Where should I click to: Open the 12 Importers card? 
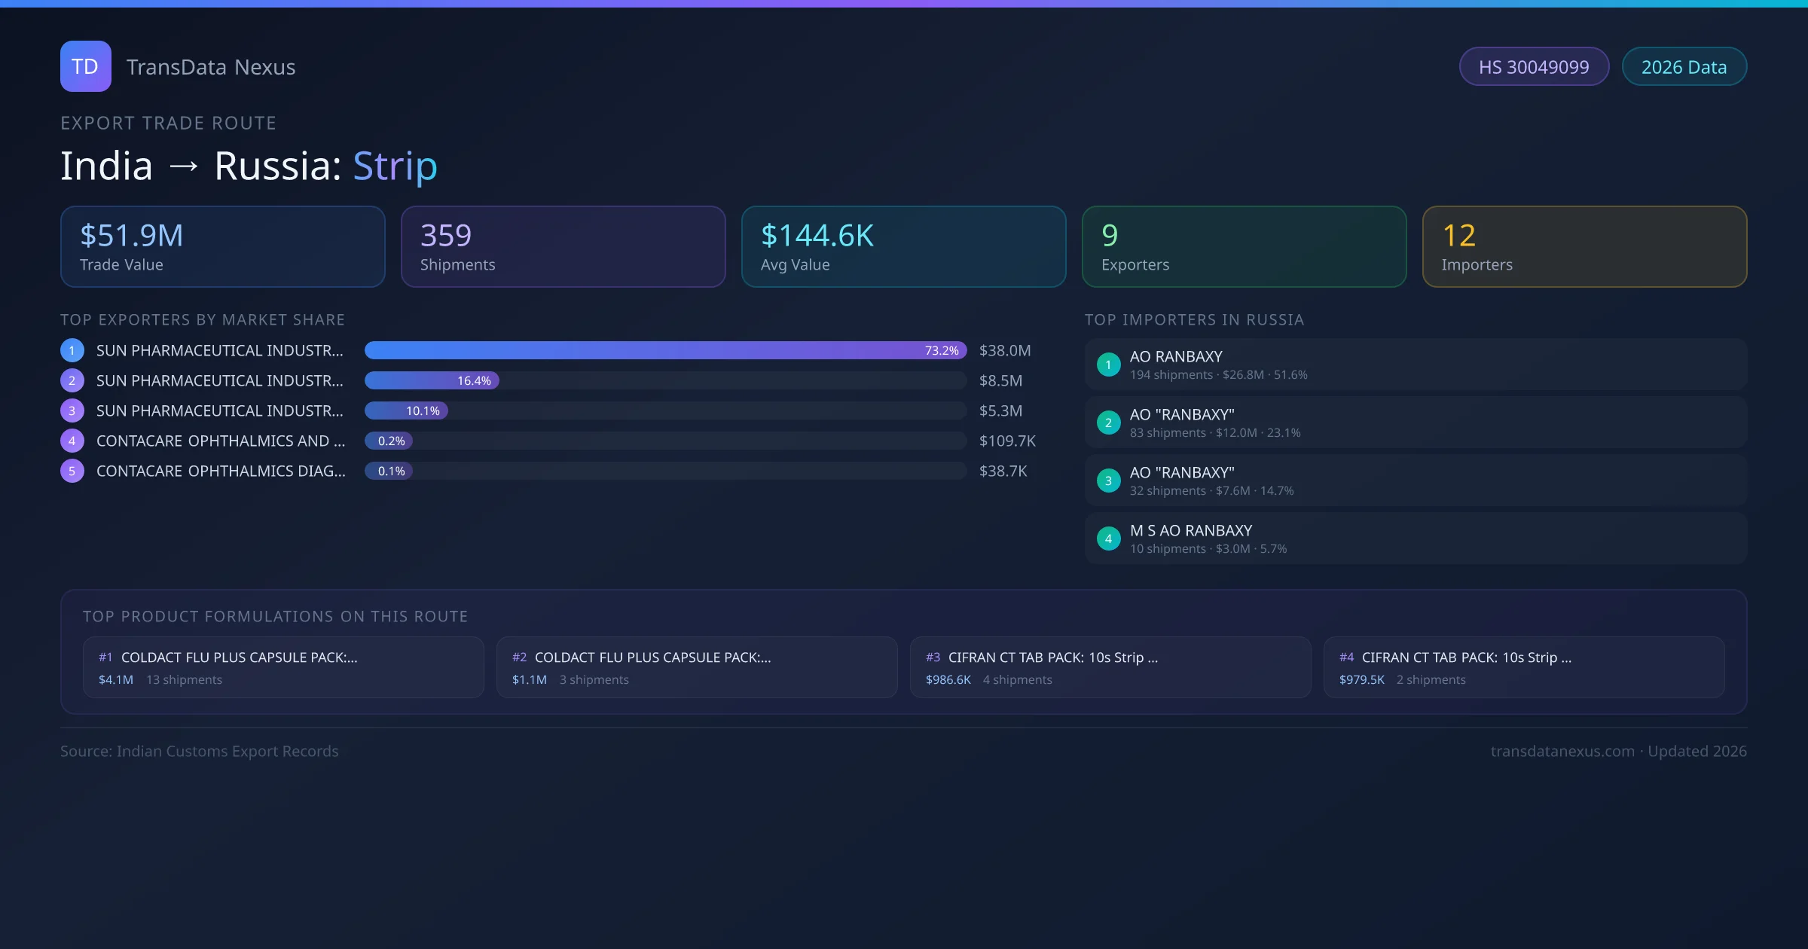1584,246
